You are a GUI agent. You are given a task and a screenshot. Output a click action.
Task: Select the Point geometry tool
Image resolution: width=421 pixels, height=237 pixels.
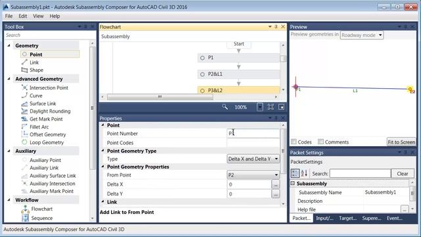50,54
